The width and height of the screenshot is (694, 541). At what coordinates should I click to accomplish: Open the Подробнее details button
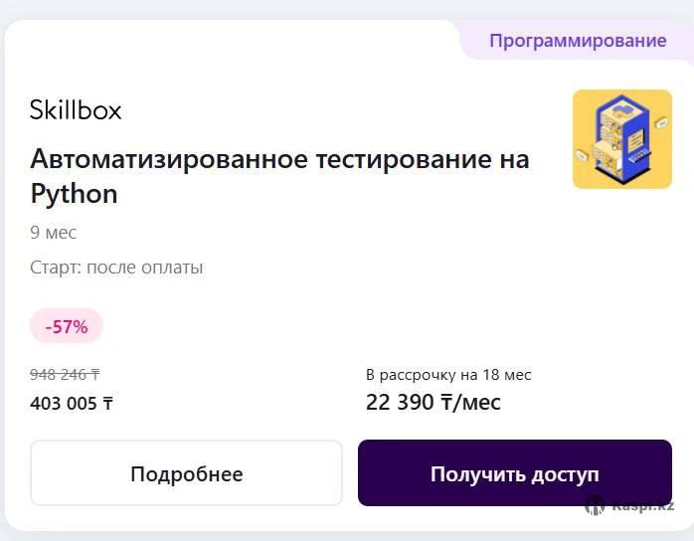(186, 473)
